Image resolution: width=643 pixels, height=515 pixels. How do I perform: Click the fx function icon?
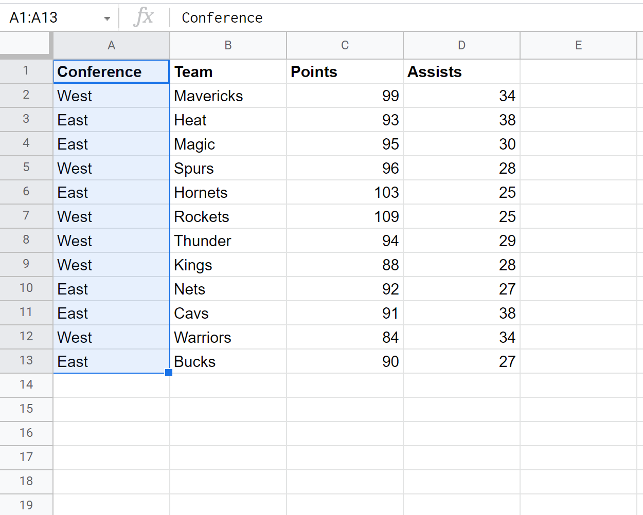click(144, 17)
